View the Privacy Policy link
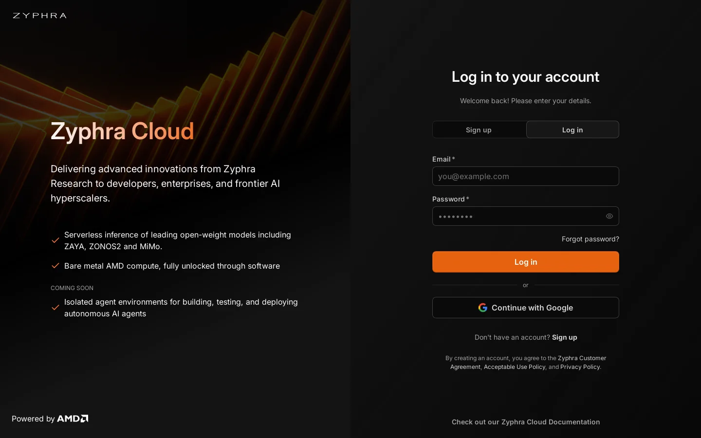701x438 pixels. coord(580,367)
